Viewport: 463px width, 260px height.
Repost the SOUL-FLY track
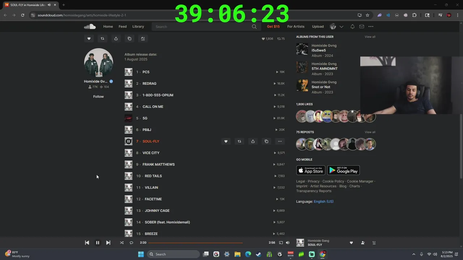(x=239, y=141)
